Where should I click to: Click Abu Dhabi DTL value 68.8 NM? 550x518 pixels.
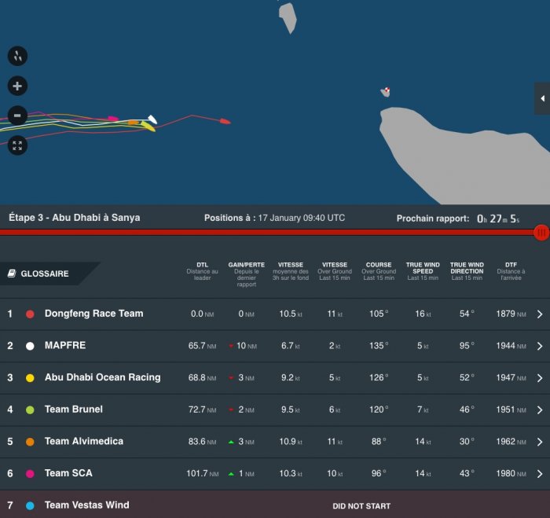click(203, 377)
